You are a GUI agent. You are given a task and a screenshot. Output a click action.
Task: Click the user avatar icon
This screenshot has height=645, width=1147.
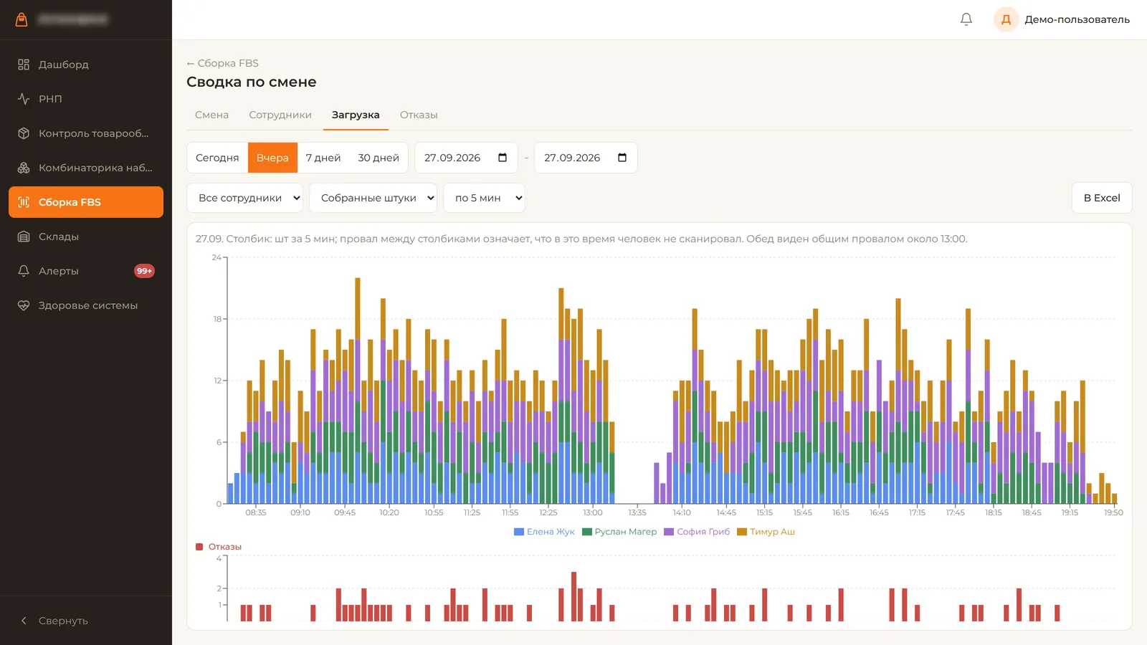click(x=1006, y=19)
